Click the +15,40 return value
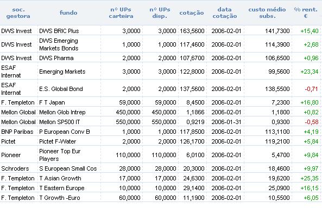 pos(310,31)
